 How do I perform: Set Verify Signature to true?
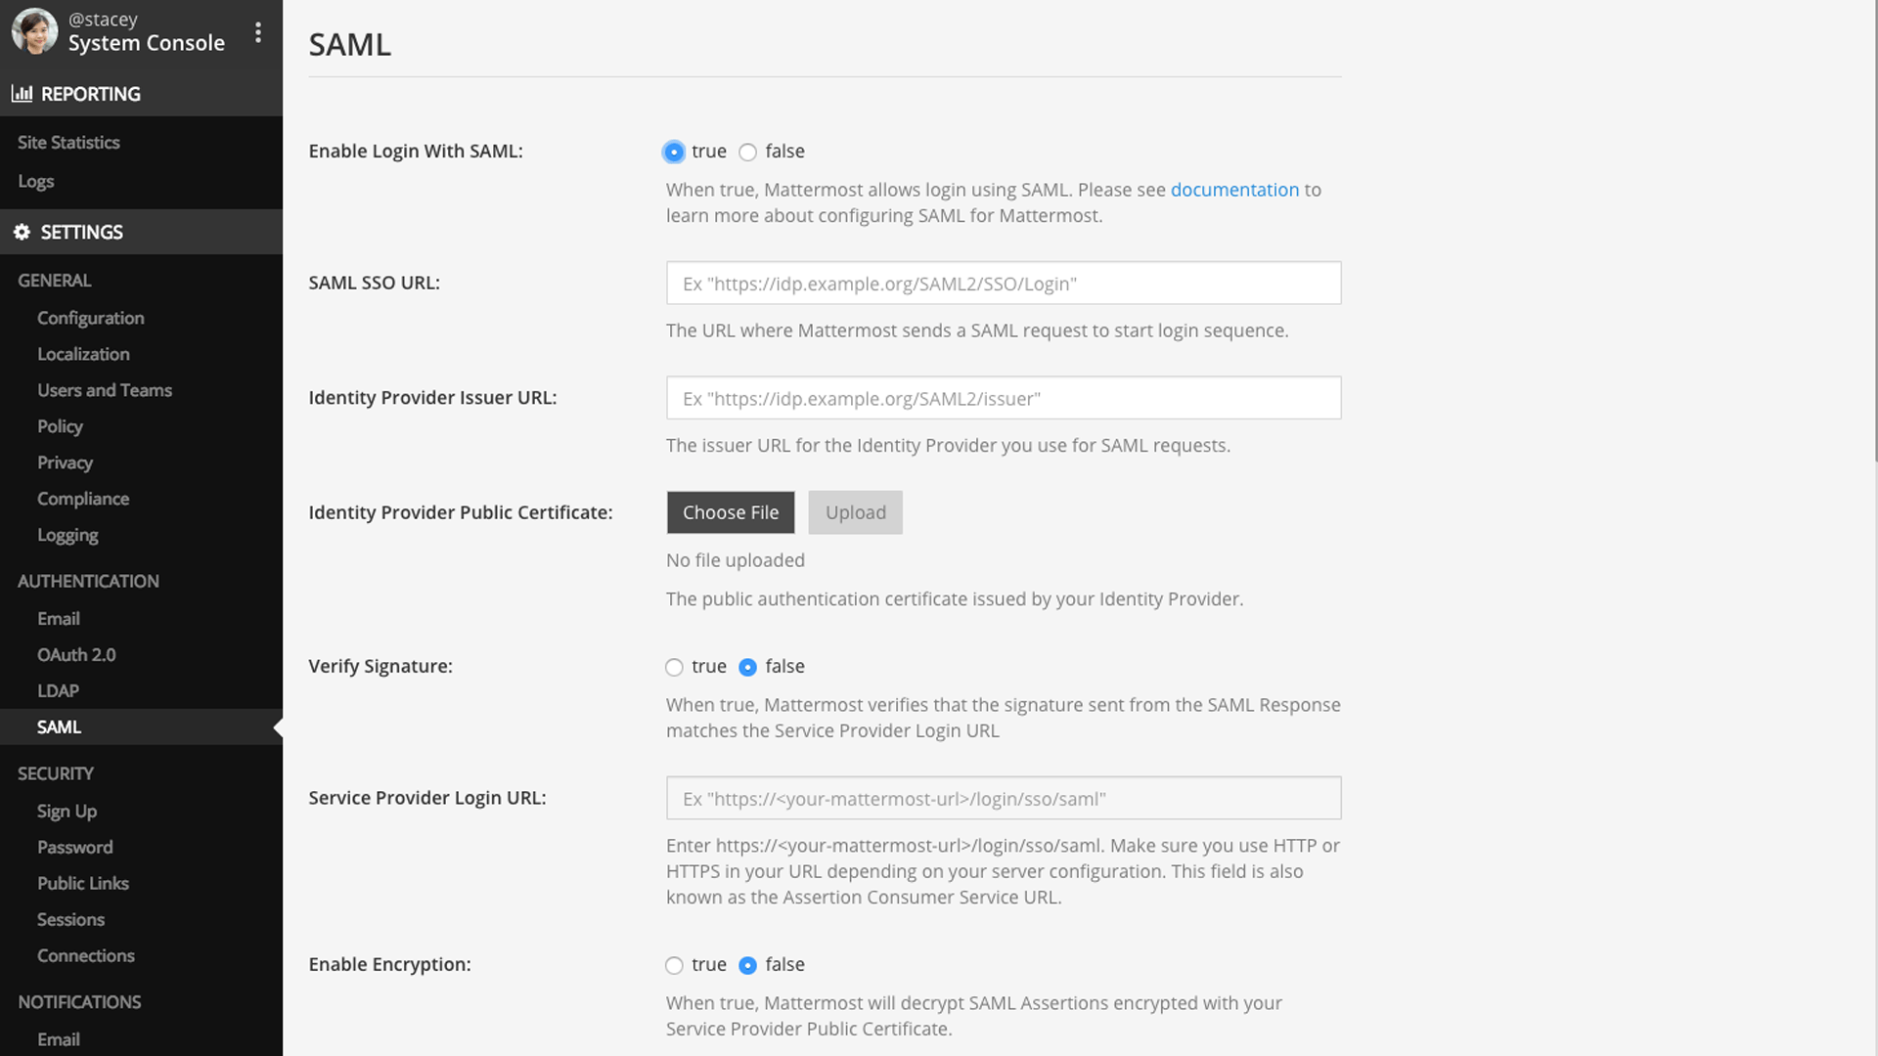point(674,667)
